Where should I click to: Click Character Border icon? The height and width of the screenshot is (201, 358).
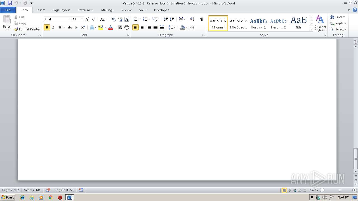(x=127, y=19)
